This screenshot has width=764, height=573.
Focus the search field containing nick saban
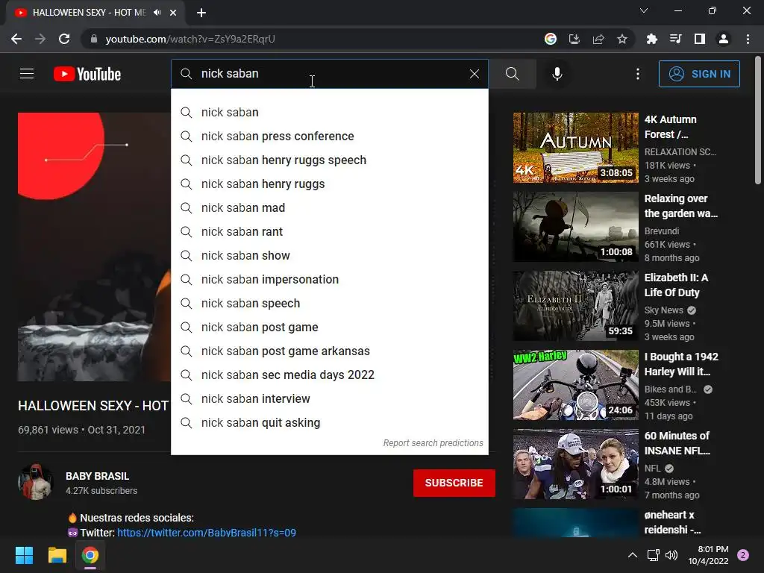pyautogui.click(x=329, y=74)
